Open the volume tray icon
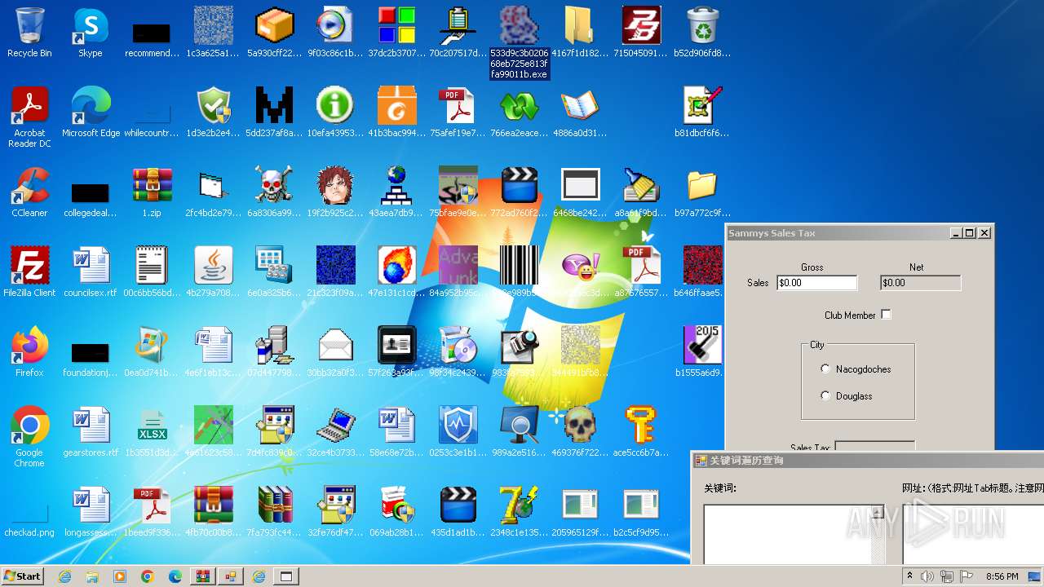 pos(927,576)
